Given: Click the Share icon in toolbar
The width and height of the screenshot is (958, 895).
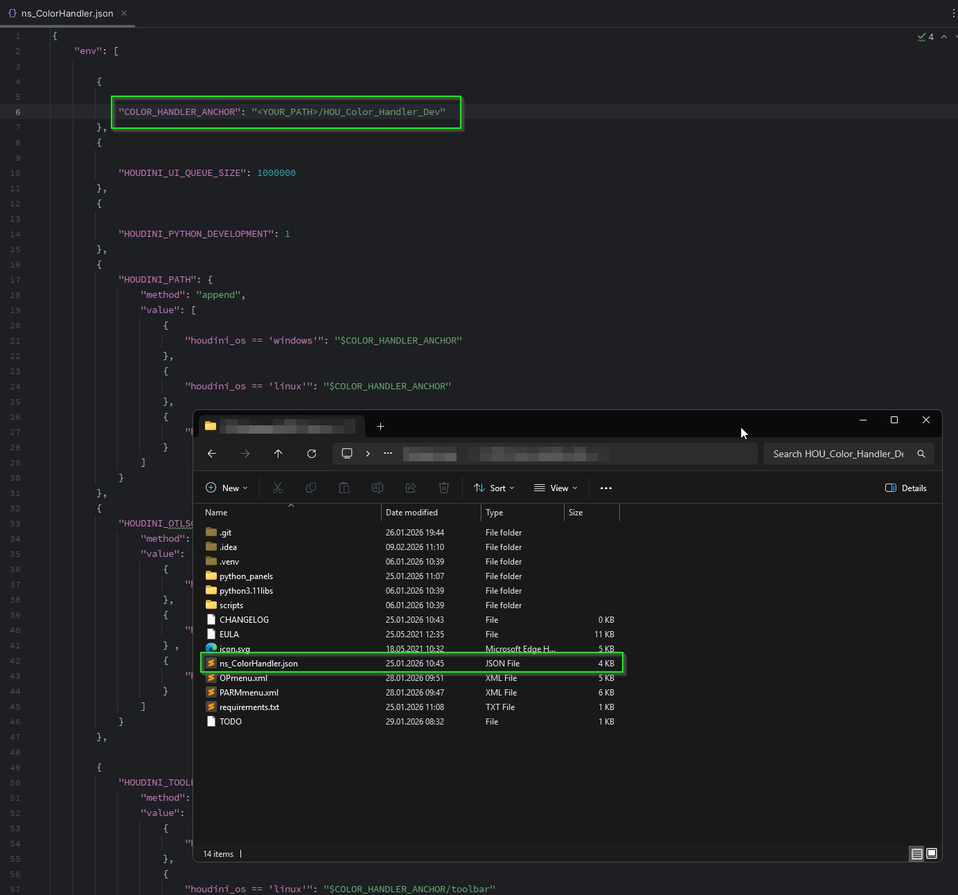Looking at the screenshot, I should (x=411, y=488).
